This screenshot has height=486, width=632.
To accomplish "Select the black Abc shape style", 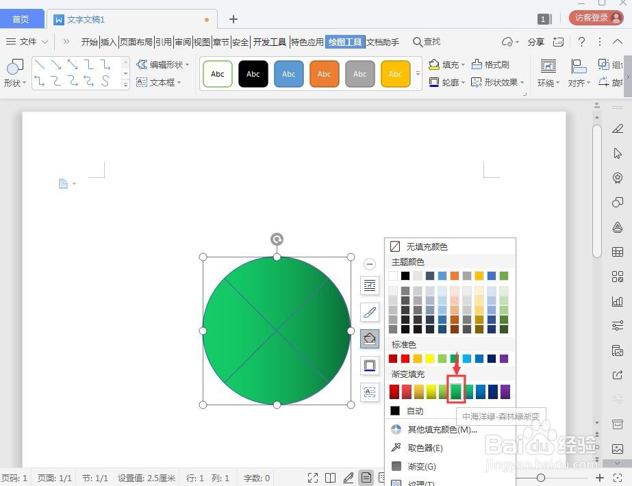I will [x=253, y=74].
